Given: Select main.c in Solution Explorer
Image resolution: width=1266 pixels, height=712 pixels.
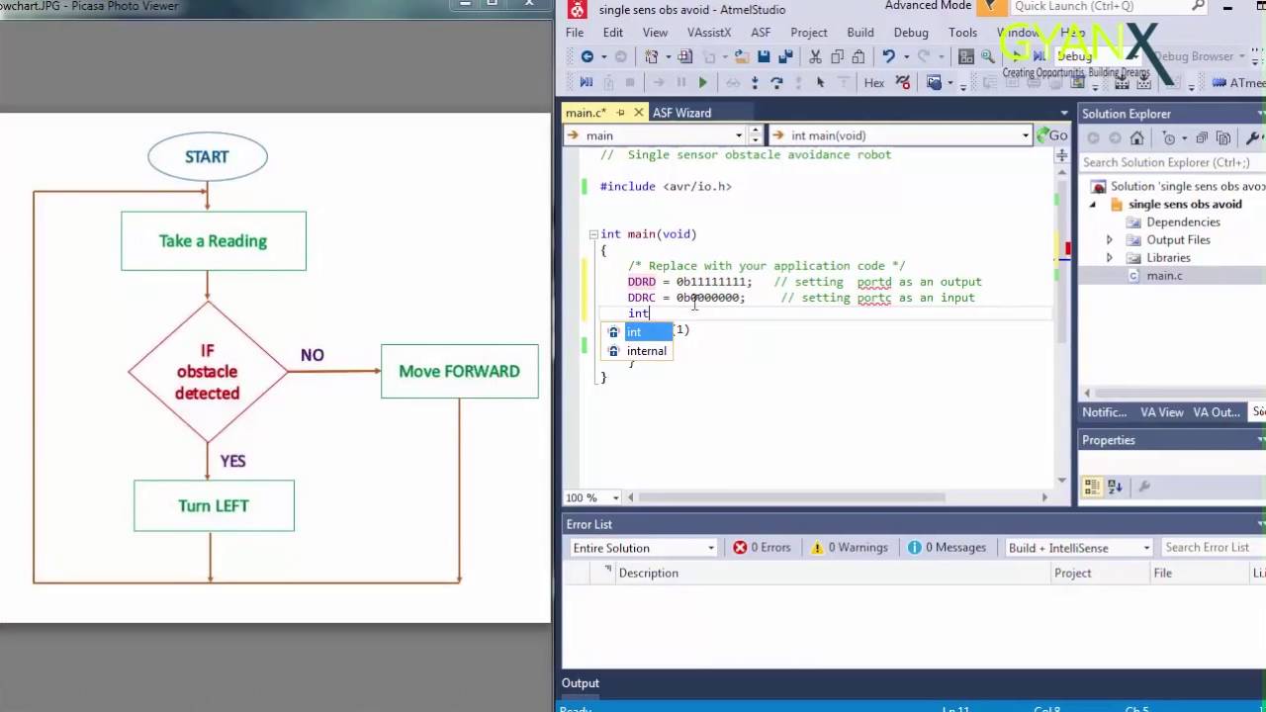Looking at the screenshot, I should pyautogui.click(x=1164, y=276).
